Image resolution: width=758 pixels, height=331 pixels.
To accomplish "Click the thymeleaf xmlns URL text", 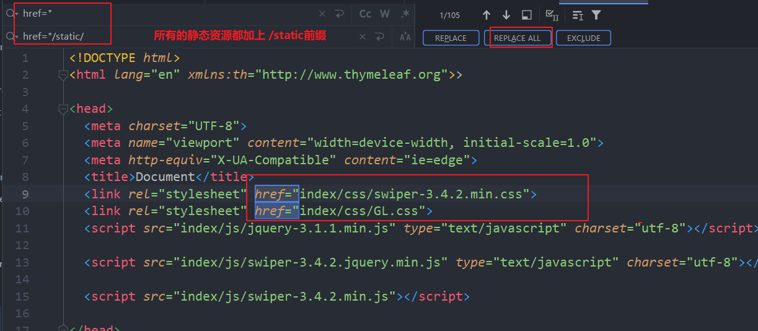I will click(355, 75).
